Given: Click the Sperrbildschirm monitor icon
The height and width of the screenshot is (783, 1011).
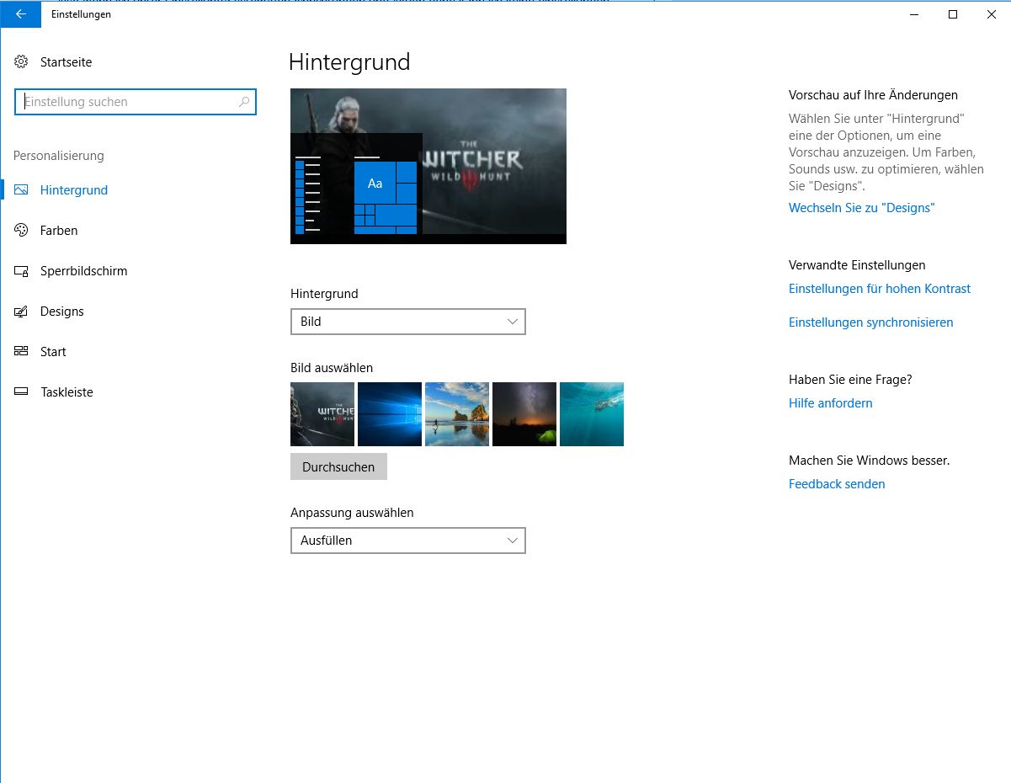Looking at the screenshot, I should (x=21, y=271).
